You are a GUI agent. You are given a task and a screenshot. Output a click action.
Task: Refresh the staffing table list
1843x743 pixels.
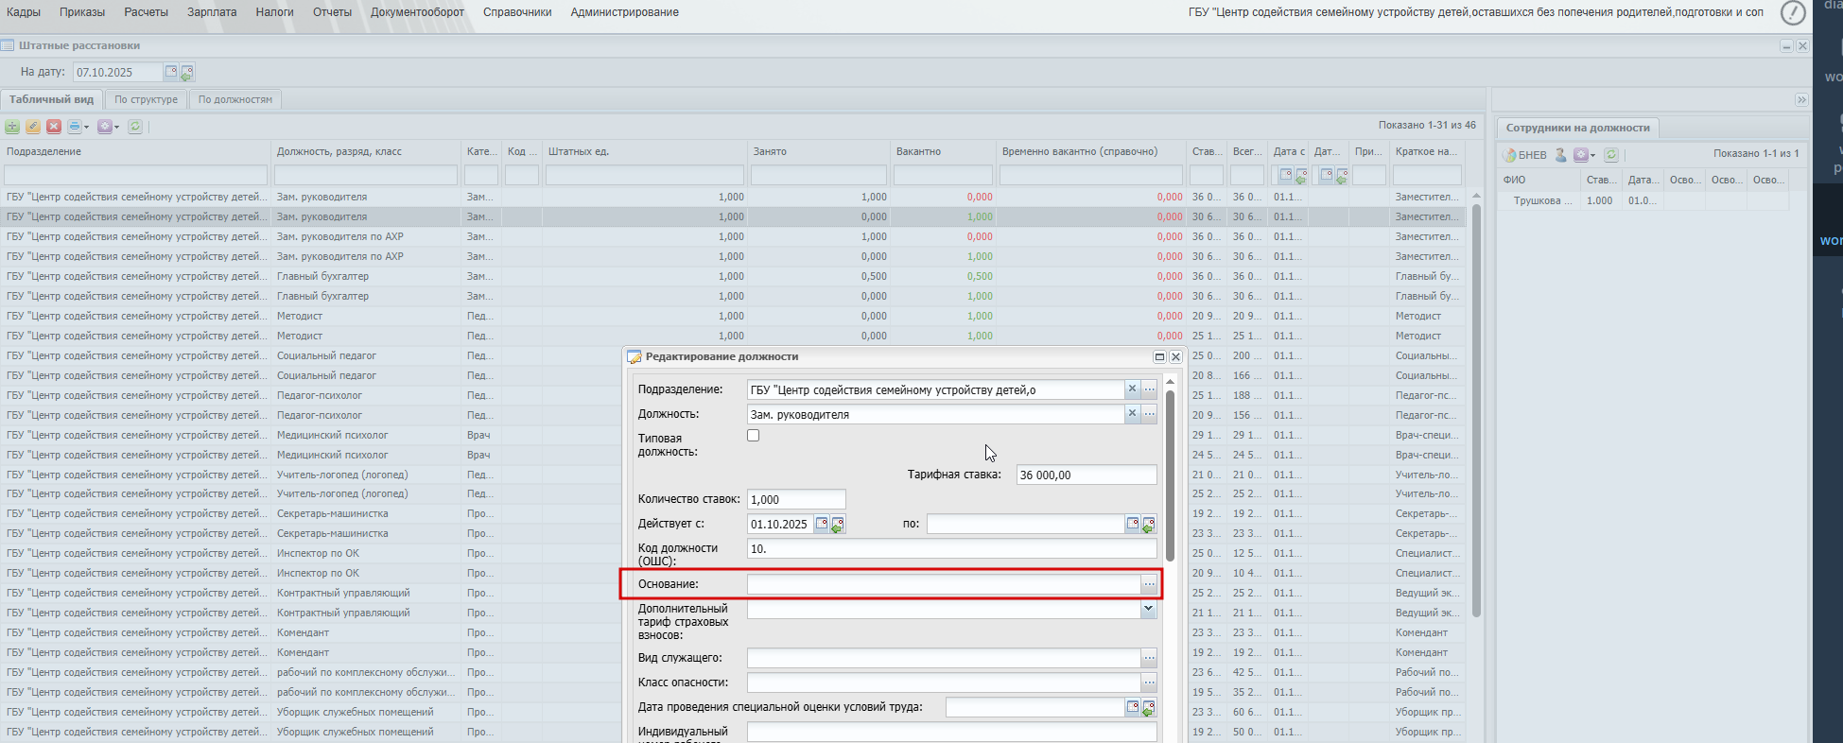coord(135,127)
